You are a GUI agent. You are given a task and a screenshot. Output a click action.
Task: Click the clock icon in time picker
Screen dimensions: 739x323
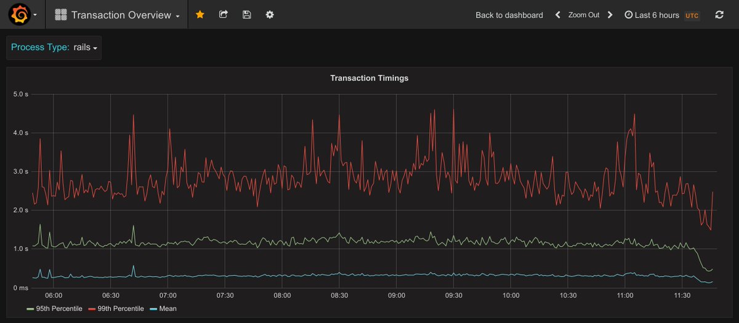628,15
